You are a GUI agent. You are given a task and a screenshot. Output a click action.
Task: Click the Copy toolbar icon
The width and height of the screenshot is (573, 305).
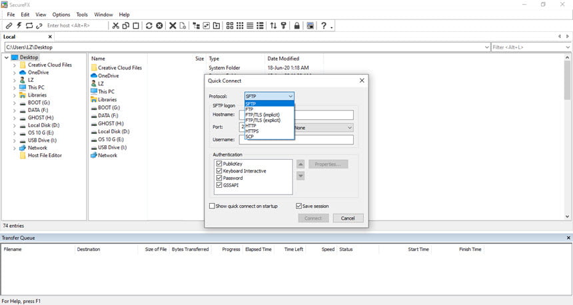(x=126, y=25)
